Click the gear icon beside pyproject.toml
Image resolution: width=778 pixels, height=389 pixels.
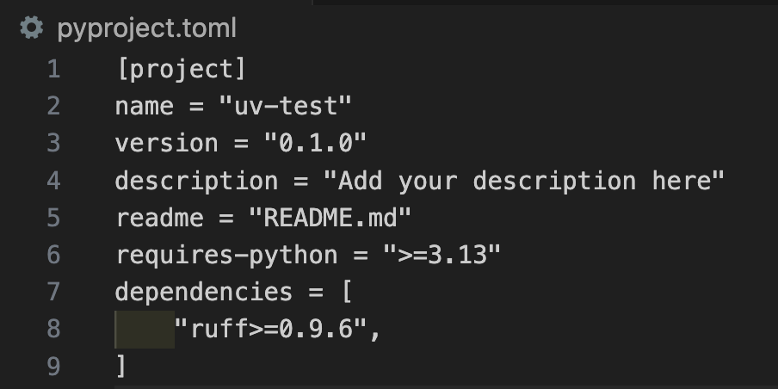[x=32, y=28]
